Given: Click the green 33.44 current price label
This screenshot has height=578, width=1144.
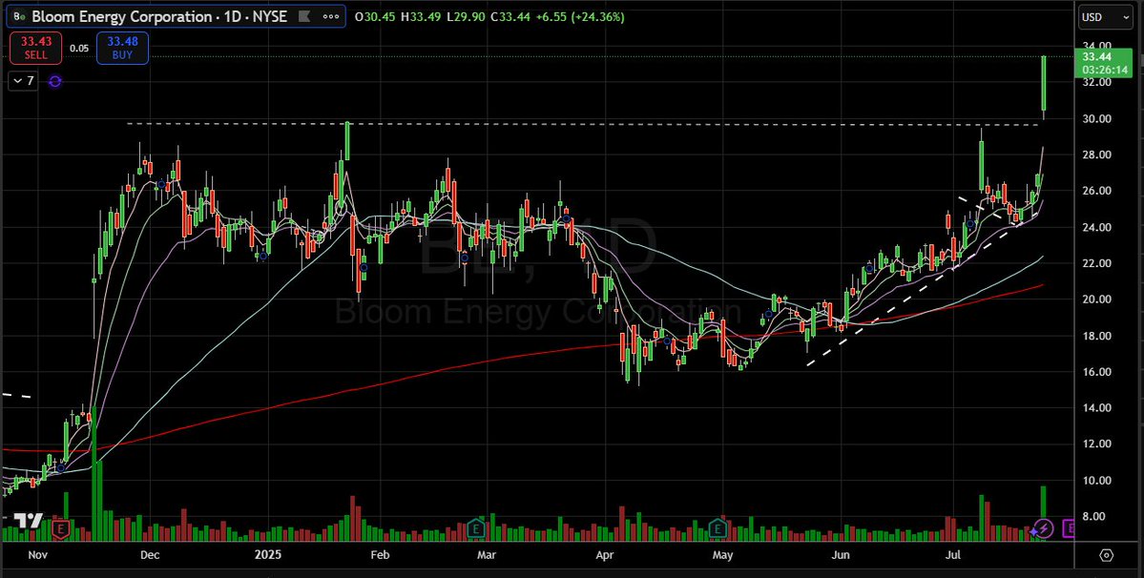Looking at the screenshot, I should point(1096,57).
